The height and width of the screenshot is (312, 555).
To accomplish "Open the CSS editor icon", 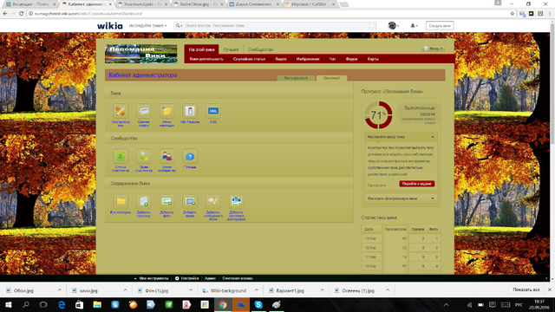I will pyautogui.click(x=213, y=111).
